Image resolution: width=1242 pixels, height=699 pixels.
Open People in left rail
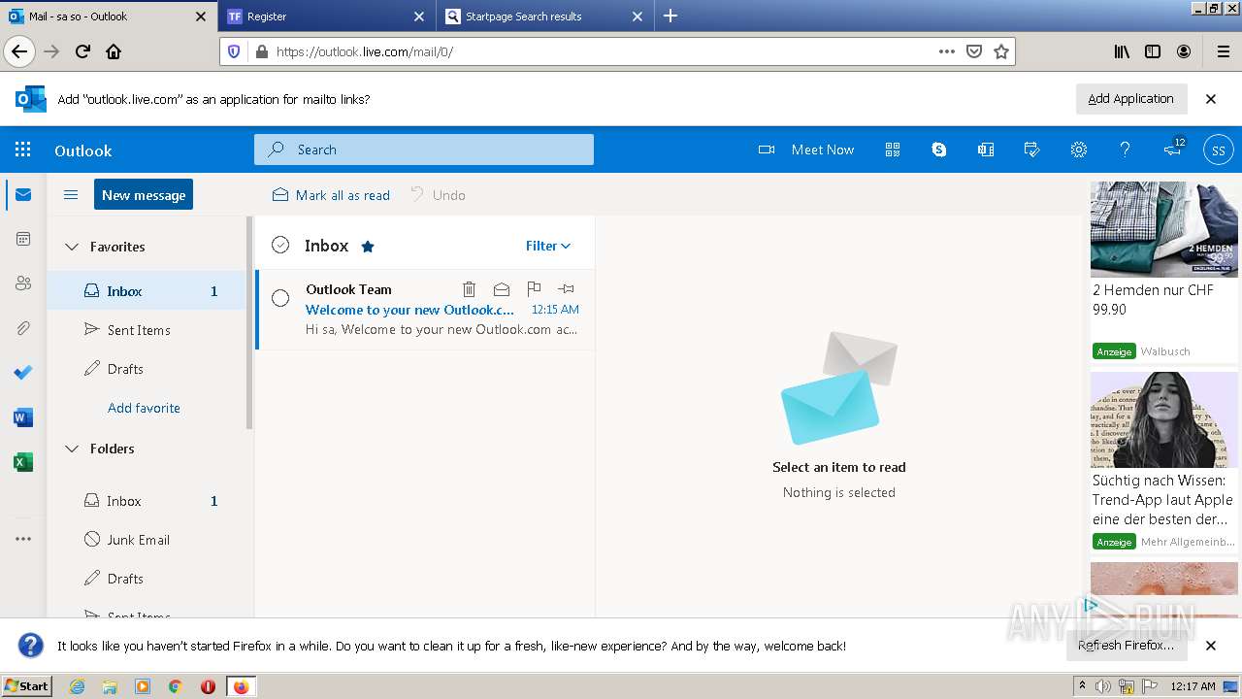23,283
